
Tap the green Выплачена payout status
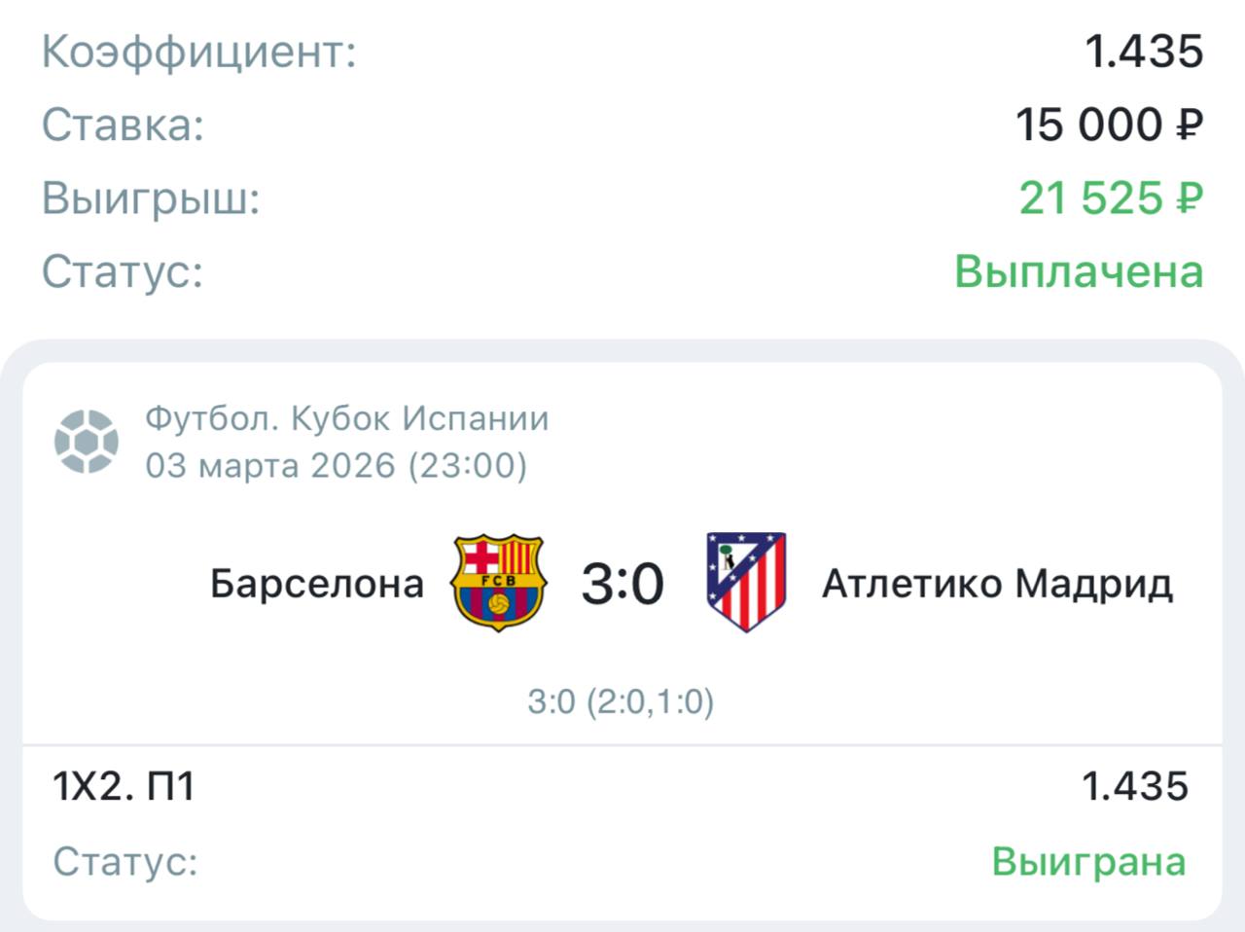pyautogui.click(x=1079, y=271)
